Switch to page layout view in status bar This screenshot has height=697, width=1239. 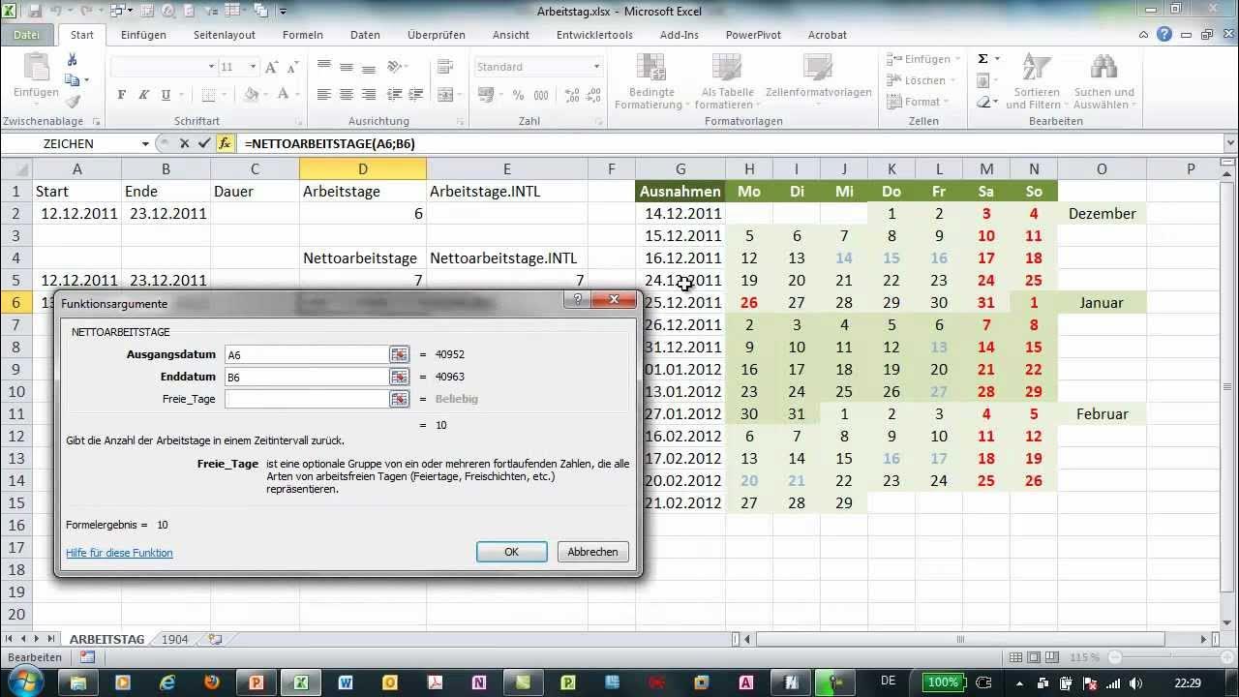[x=1032, y=657]
